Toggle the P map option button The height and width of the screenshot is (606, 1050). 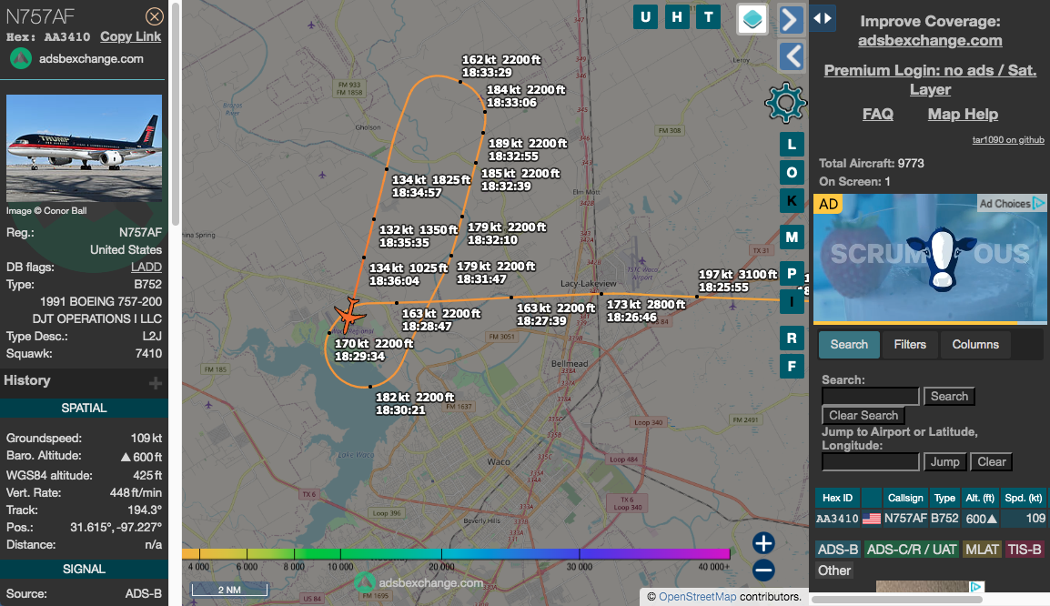click(x=792, y=273)
